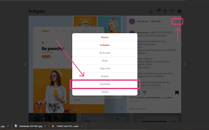
Task: Open the three-dots post options button
Action: click(177, 21)
